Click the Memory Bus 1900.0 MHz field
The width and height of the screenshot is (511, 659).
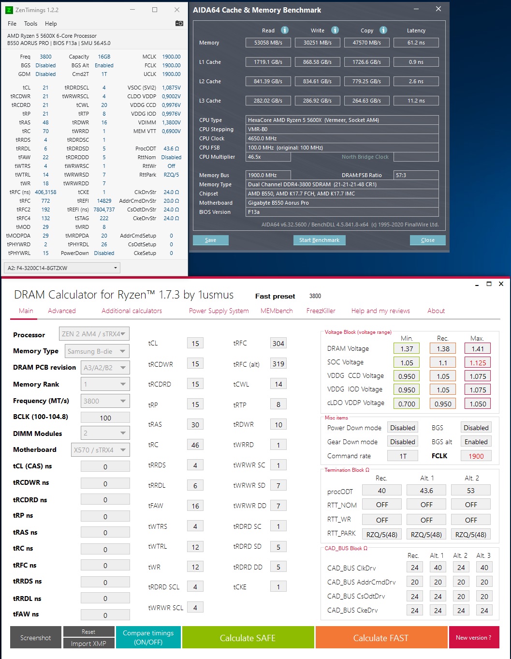(268, 175)
